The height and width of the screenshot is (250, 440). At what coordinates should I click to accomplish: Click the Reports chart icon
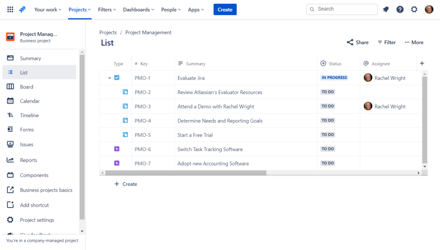point(10,160)
